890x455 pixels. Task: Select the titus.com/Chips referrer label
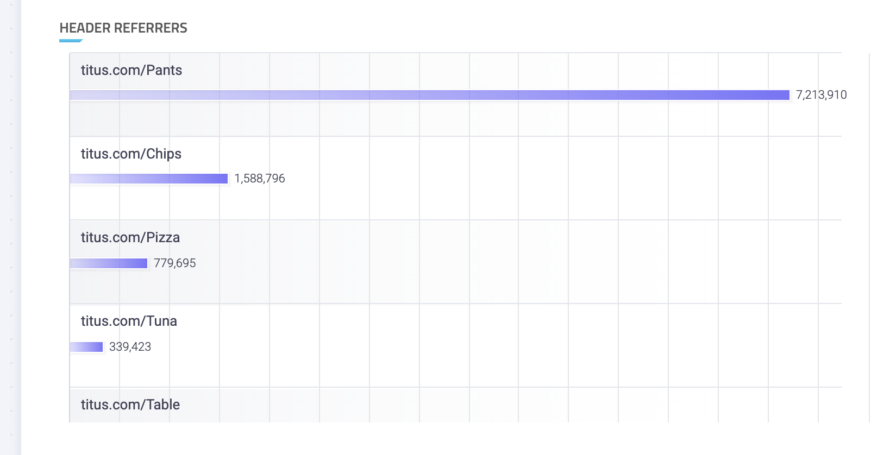pyautogui.click(x=131, y=154)
